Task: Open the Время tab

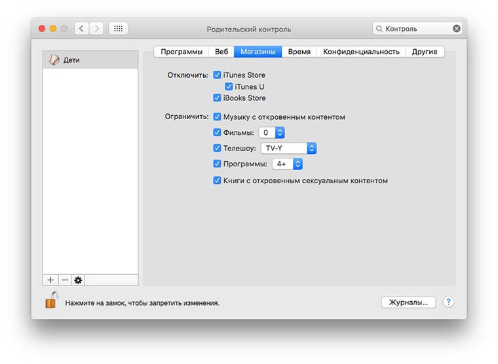Action: point(299,52)
